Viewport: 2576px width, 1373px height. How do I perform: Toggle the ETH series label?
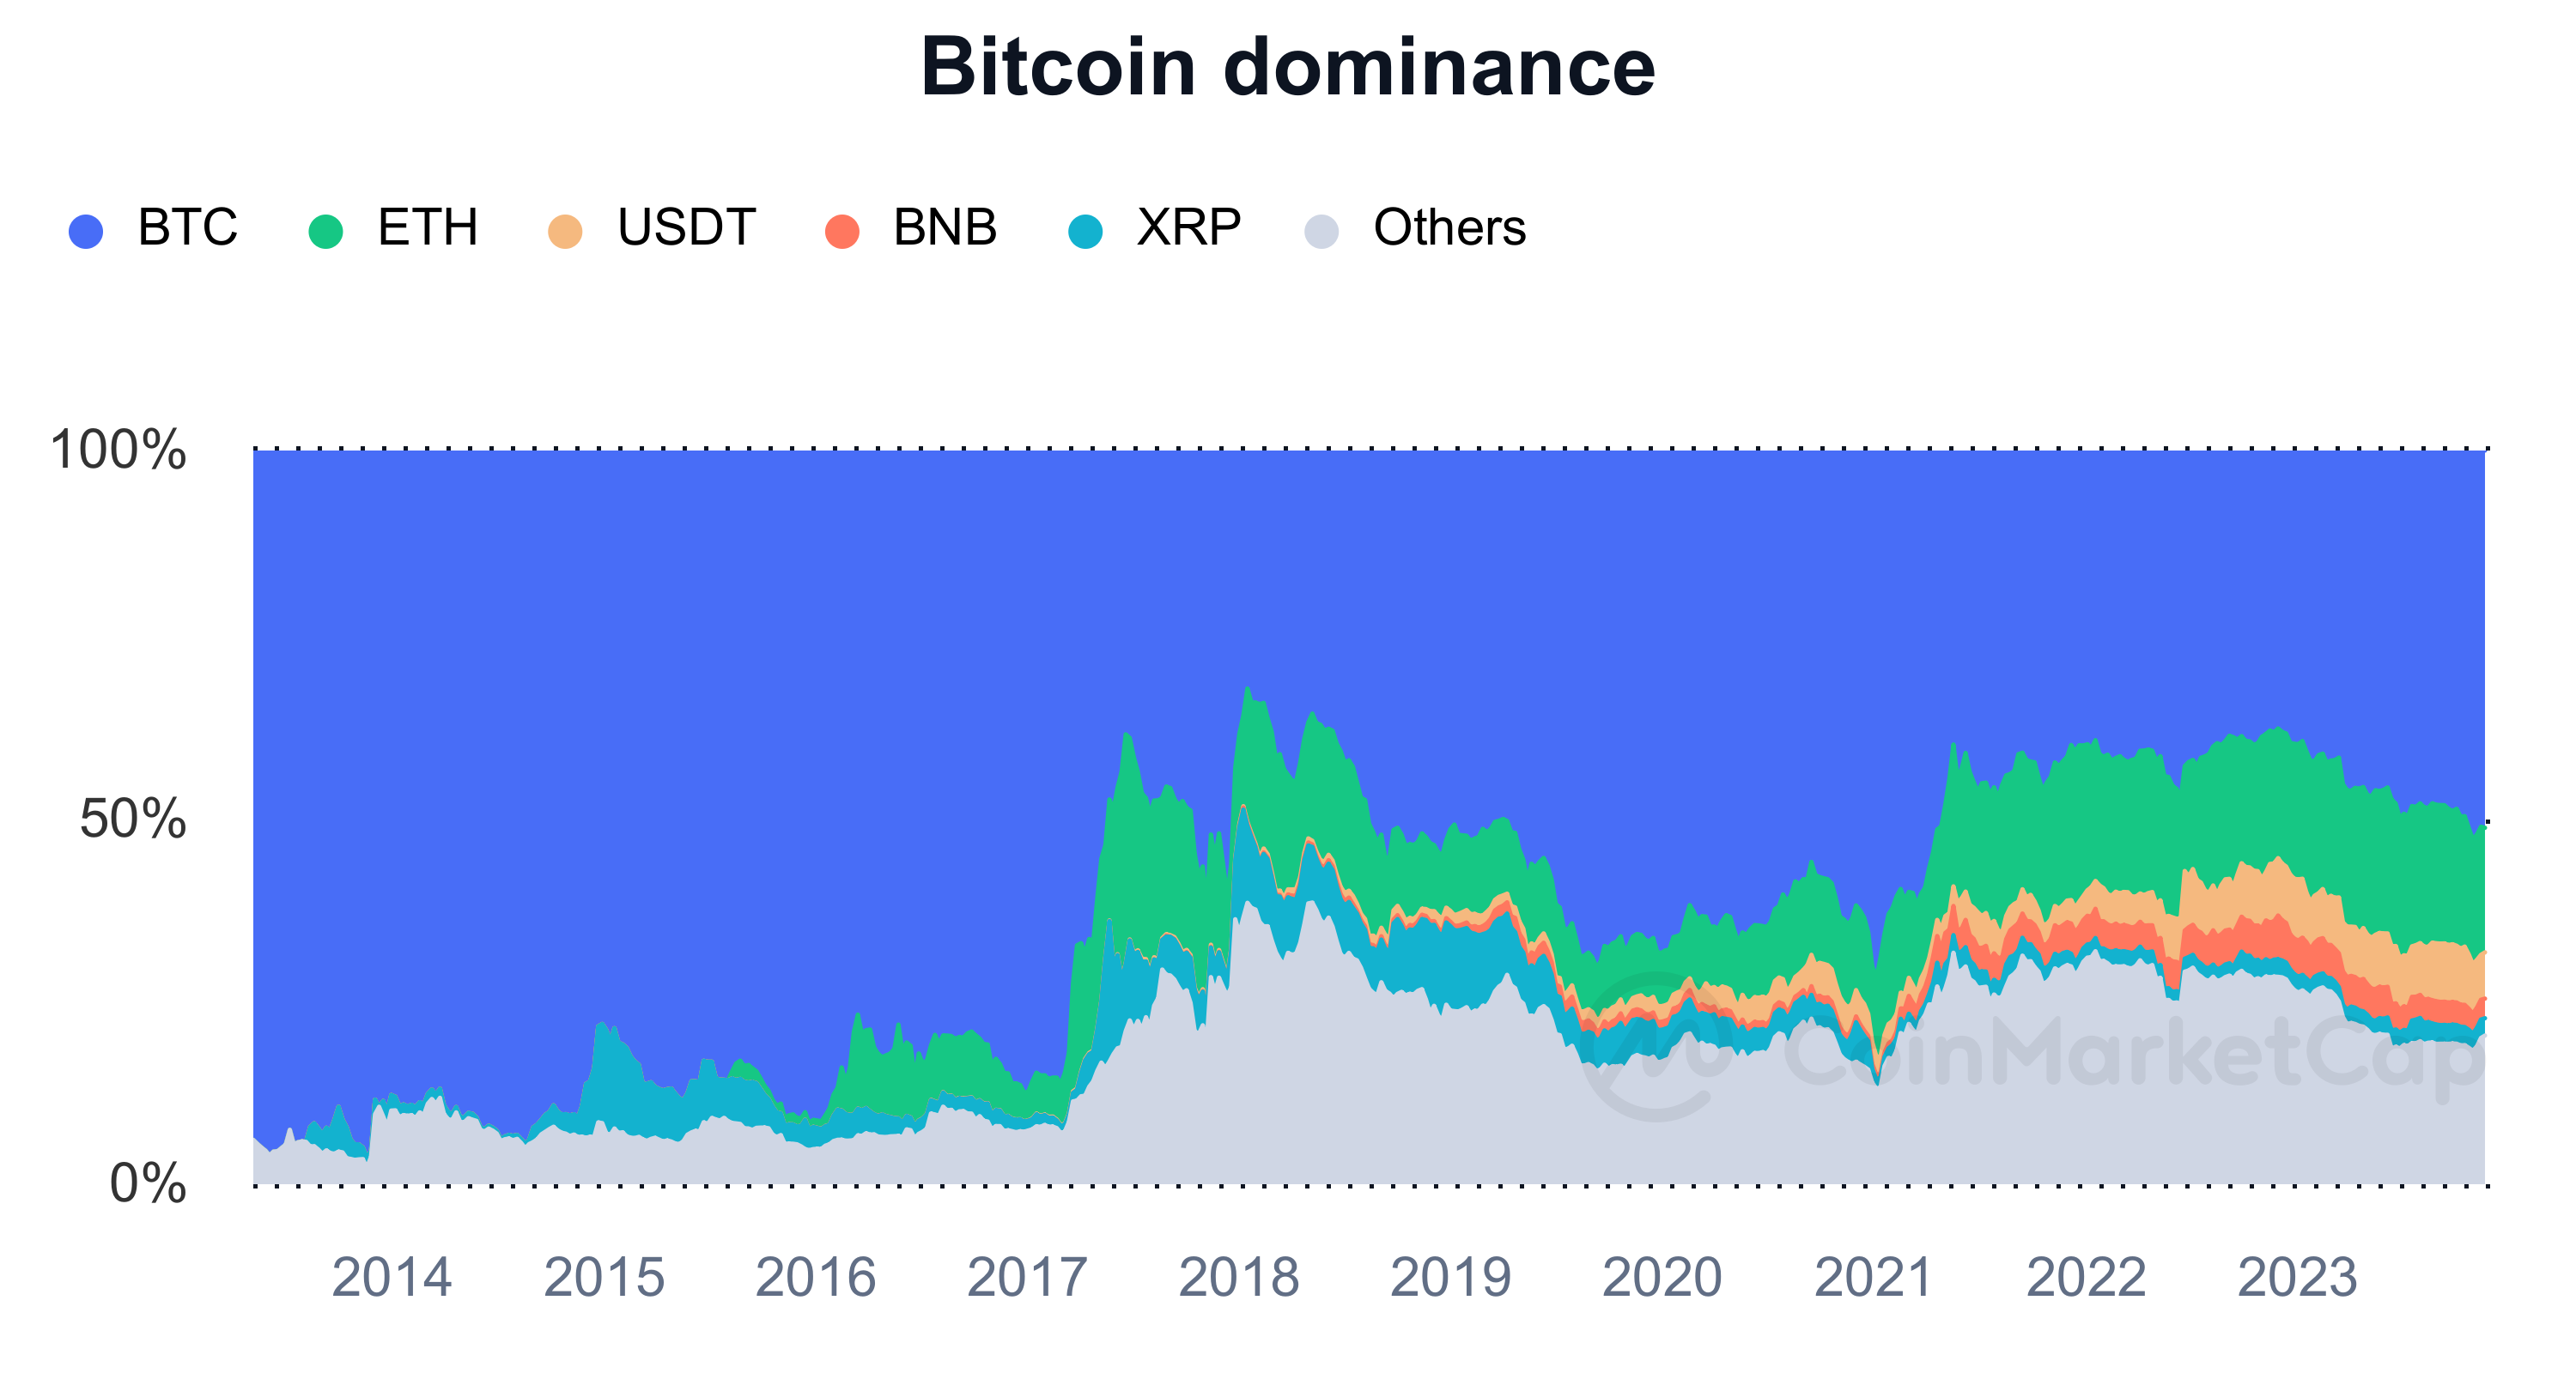tap(427, 228)
